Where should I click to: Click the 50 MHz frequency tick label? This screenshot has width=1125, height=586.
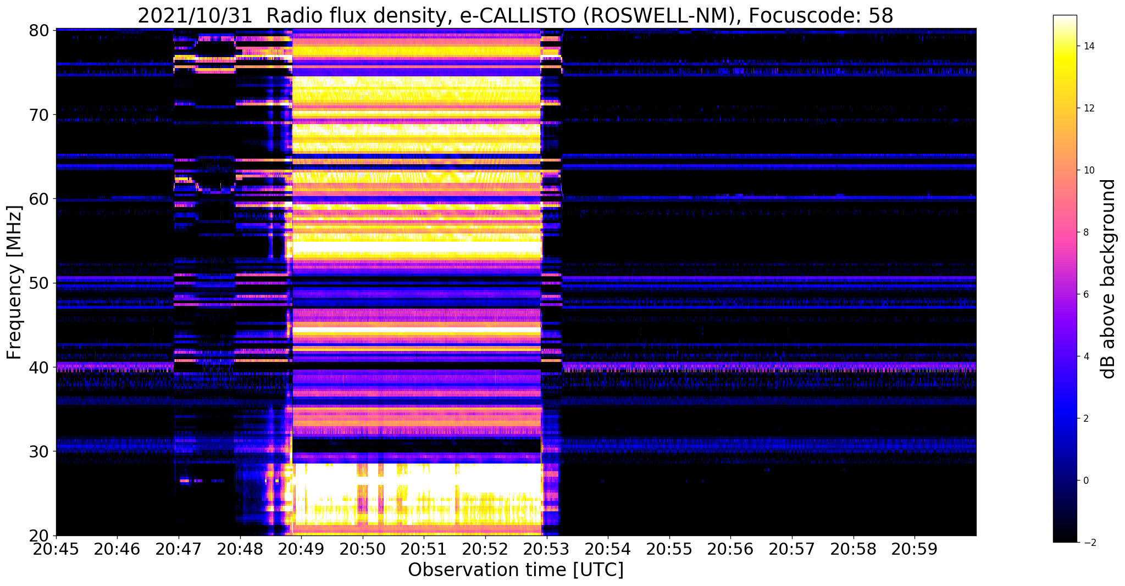(38, 283)
